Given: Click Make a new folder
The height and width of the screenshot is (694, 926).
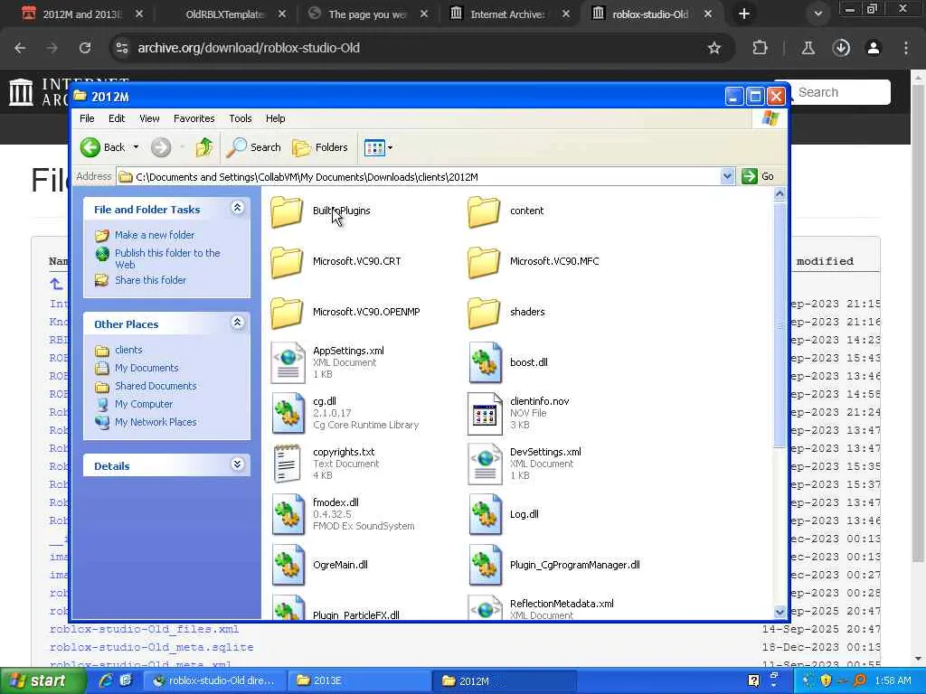Looking at the screenshot, I should (x=154, y=235).
